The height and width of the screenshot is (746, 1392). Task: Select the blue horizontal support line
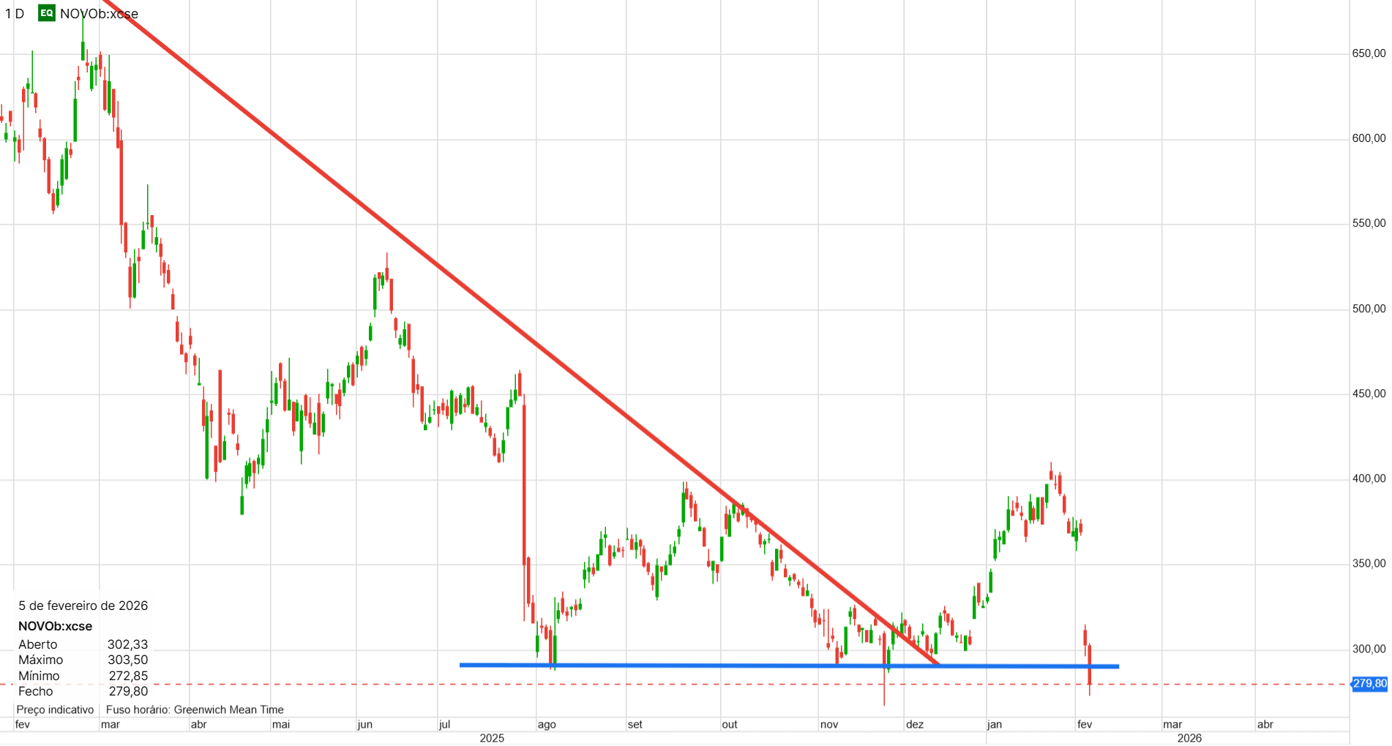click(789, 666)
